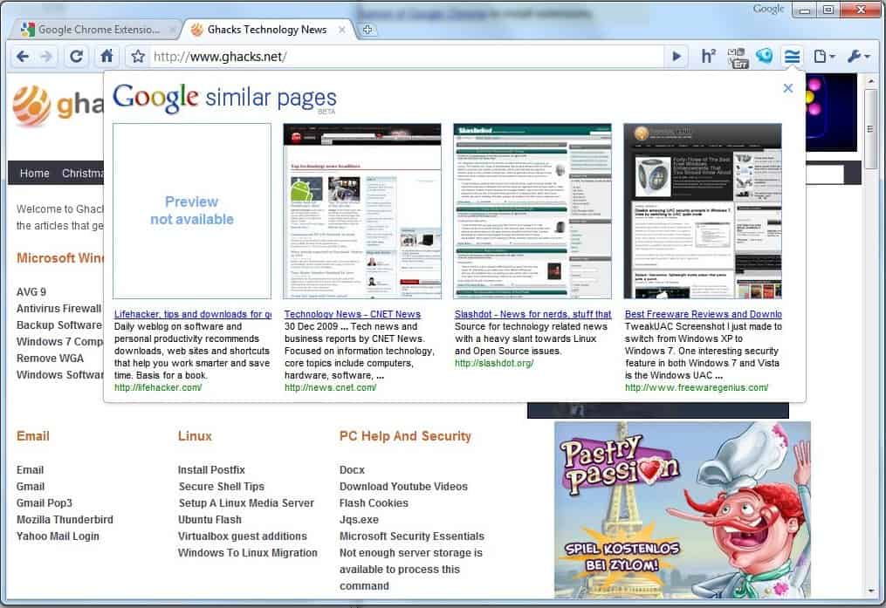Open the Google Similar Pages extension icon
Viewport: 886px width, 608px height.
click(792, 57)
